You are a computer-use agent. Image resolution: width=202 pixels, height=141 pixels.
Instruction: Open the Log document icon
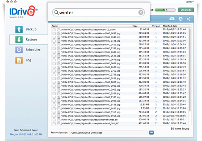(19, 60)
